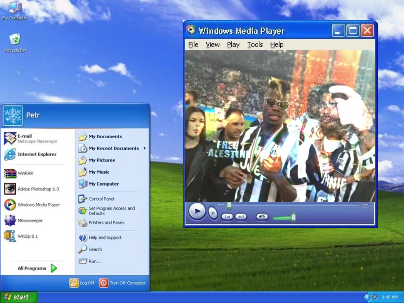Viewport: 404px width, 303px height.
Task: Stop playback in Media Player
Action: pyautogui.click(x=213, y=214)
